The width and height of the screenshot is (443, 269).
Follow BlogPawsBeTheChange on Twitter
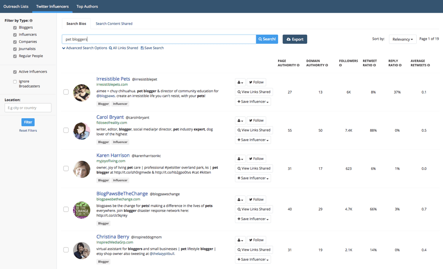coord(256,199)
